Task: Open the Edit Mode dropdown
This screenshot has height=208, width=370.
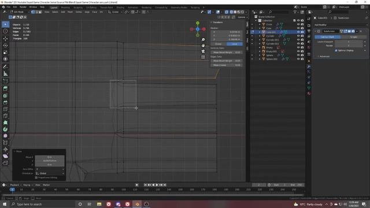Action: coord(19,12)
